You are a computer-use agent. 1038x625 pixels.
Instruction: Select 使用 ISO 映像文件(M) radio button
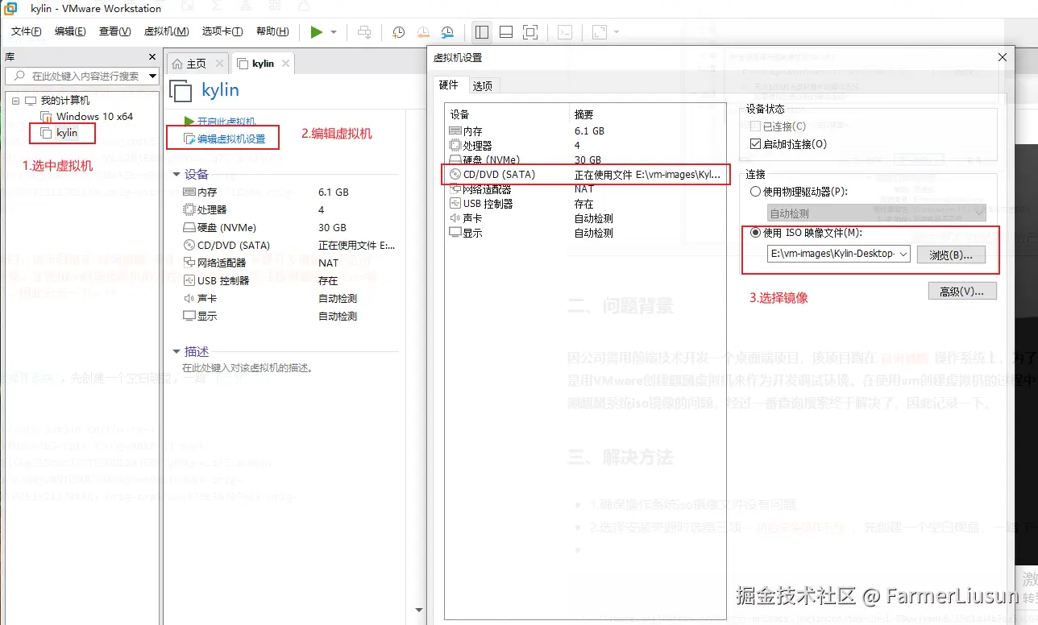tap(755, 233)
